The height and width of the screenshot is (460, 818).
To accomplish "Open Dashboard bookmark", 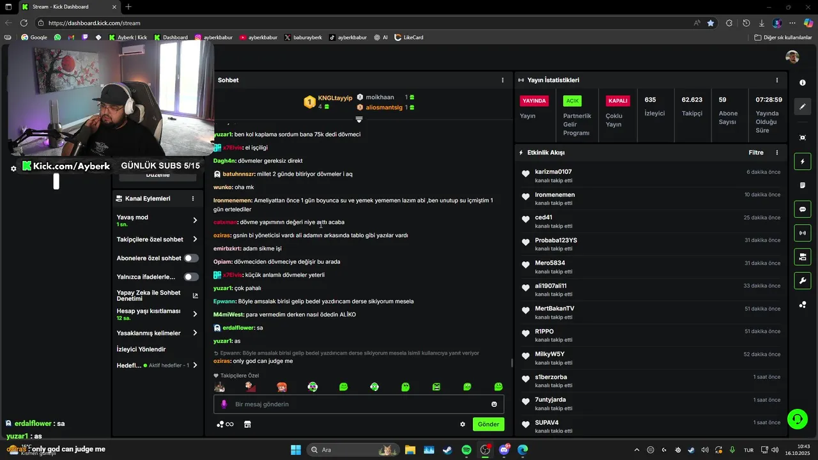I will click(170, 37).
